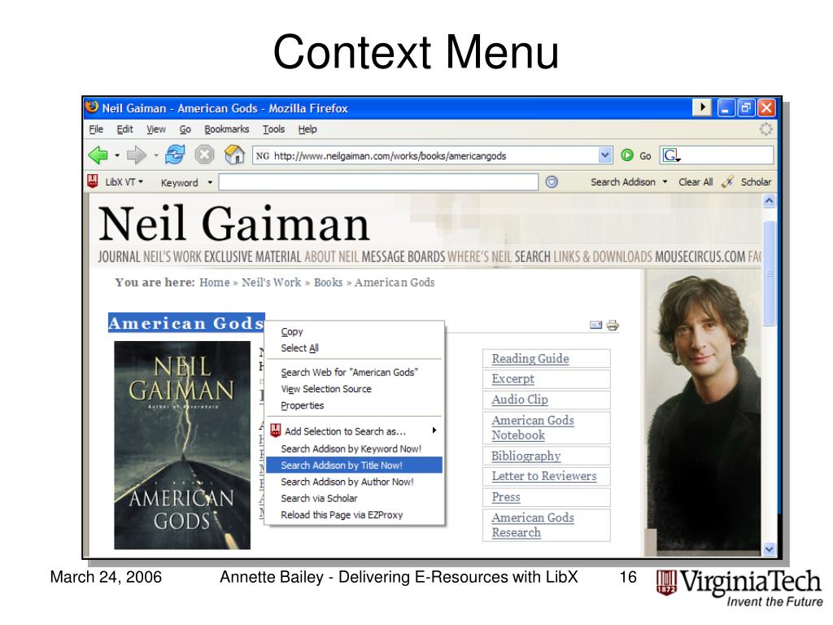The image size is (833, 625).
Task: Click the scrollbar down arrow
Action: pos(769,549)
